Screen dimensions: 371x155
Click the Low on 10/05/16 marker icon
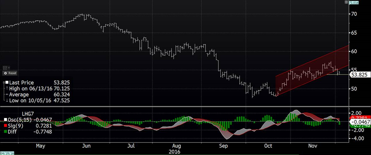7,100
